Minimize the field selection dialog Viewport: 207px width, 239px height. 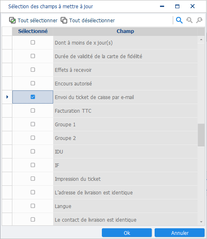(x=162, y=7)
